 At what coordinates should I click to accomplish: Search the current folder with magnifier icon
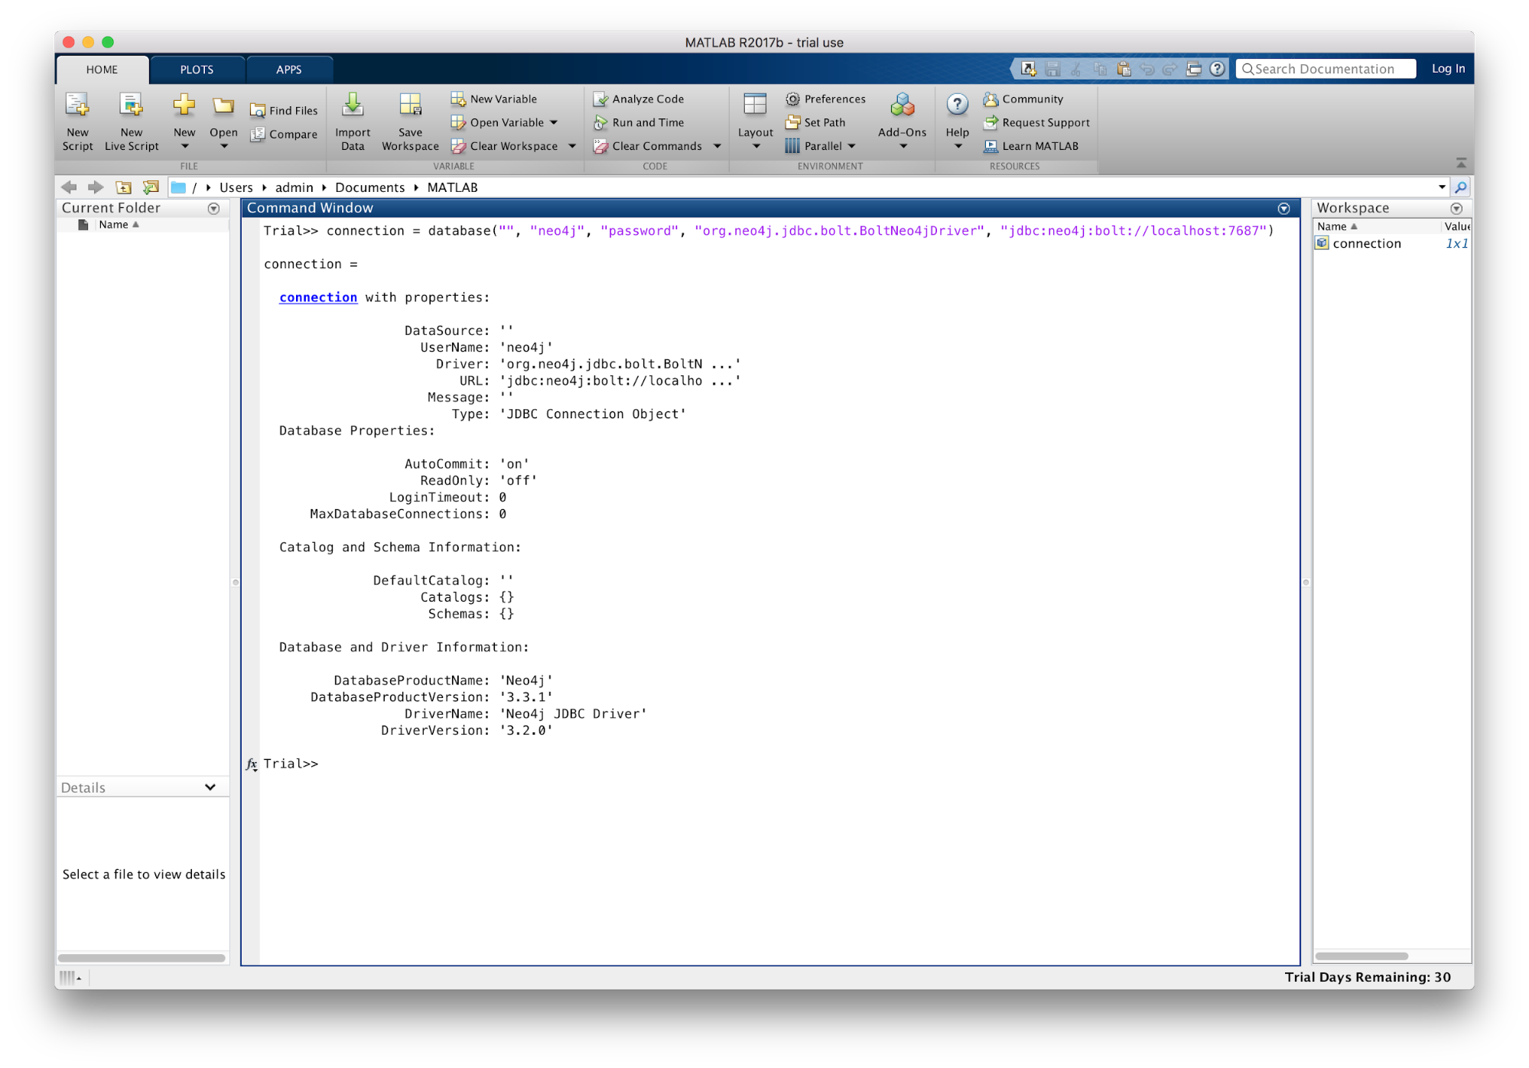point(1460,187)
